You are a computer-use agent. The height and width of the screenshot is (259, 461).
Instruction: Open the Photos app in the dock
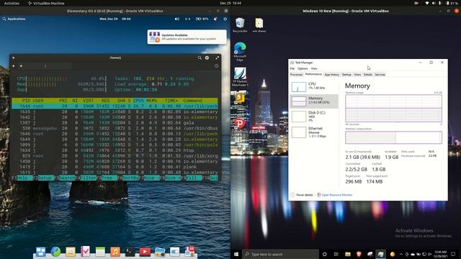tap(160, 252)
